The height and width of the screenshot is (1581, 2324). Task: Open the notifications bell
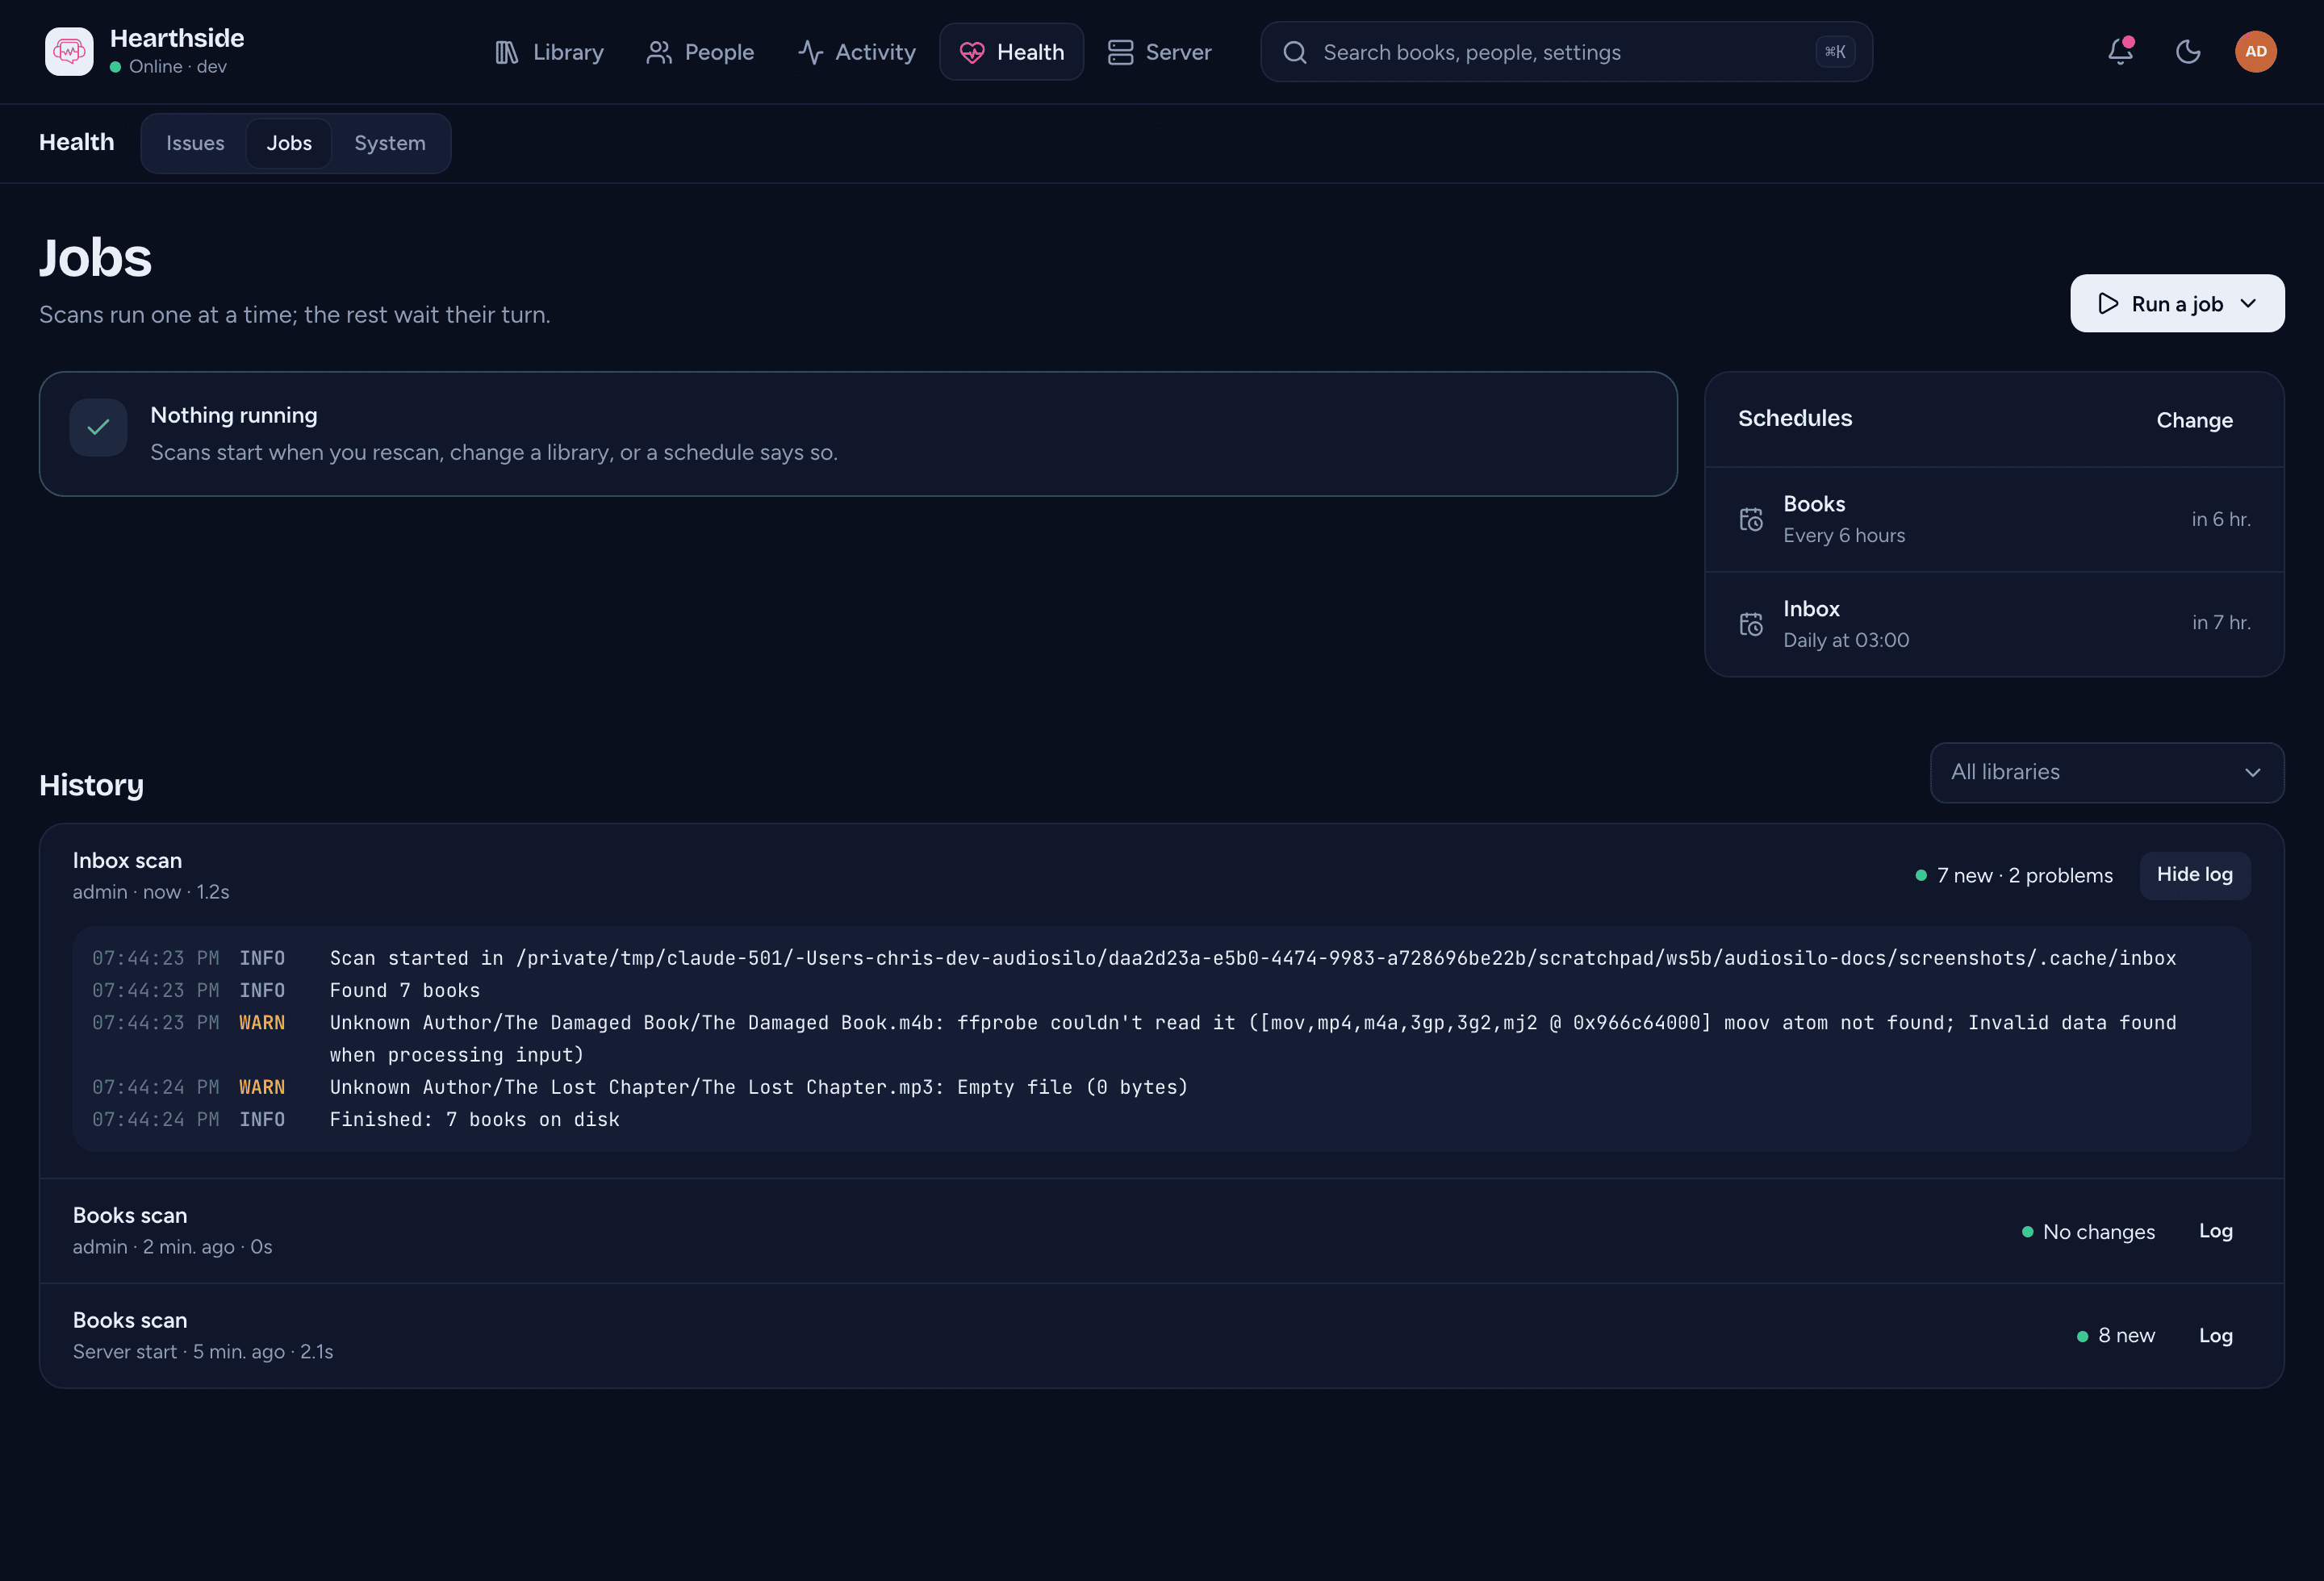(2120, 51)
